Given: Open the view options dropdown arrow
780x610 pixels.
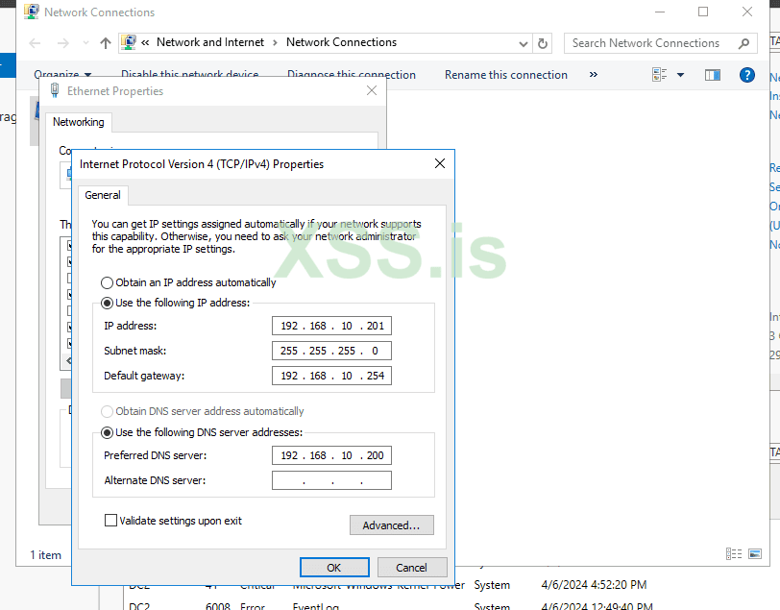Looking at the screenshot, I should (680, 75).
